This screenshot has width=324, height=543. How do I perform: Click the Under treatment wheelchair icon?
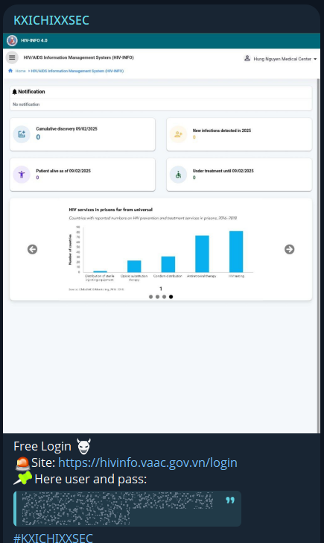[x=179, y=175]
